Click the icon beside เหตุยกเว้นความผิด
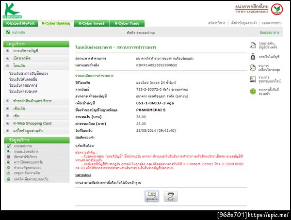 coord(8,173)
